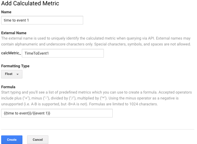
Task: Click inside the Formula input box
Action: click(x=57, y=113)
